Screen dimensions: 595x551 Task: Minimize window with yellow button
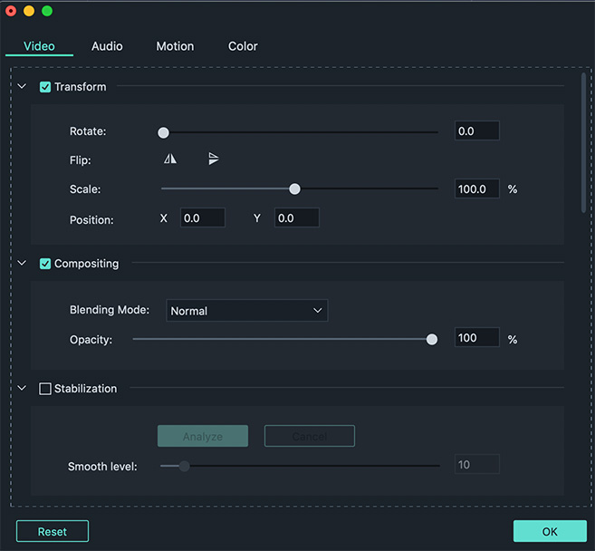[x=29, y=11]
